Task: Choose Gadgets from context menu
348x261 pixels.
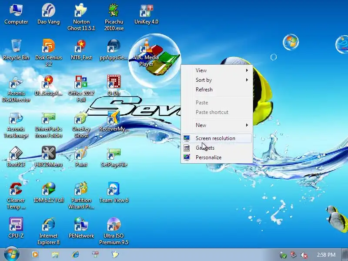Action: (x=217, y=148)
